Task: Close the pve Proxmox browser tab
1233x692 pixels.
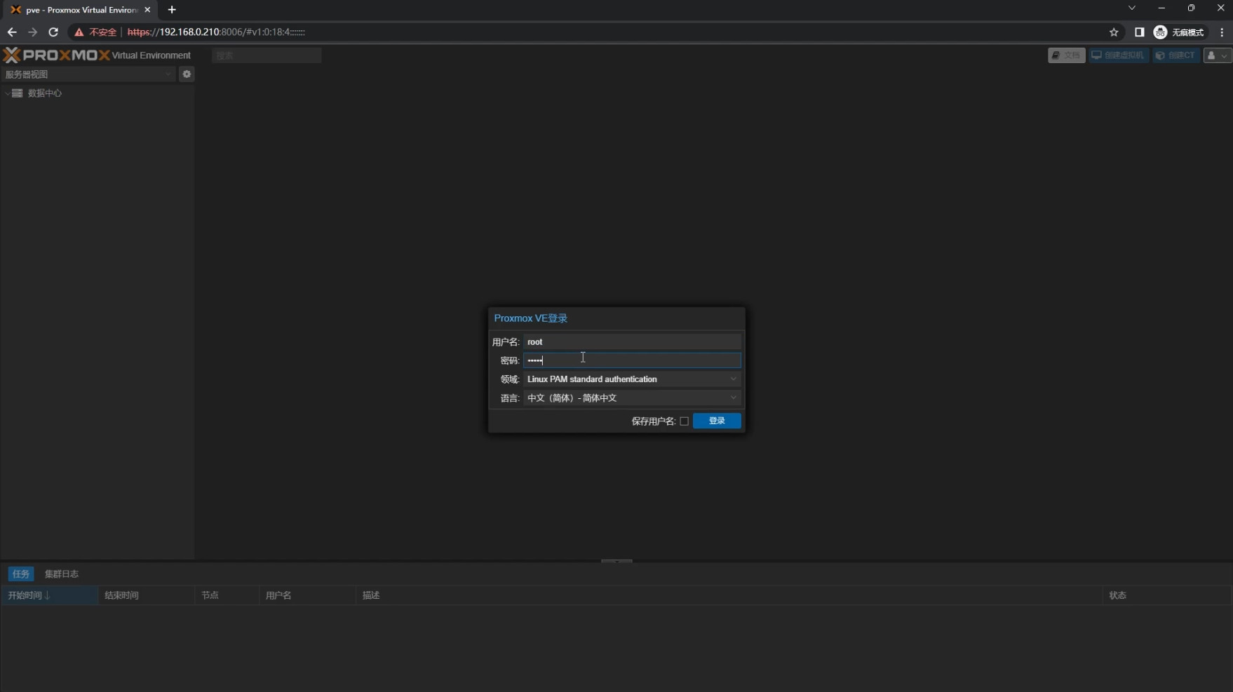Action: coord(147,10)
